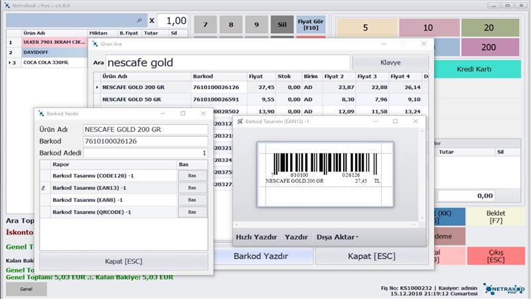Click row indicator arrow of NESCAFE GOLD 200 GR
The image size is (531, 299).
[97, 87]
